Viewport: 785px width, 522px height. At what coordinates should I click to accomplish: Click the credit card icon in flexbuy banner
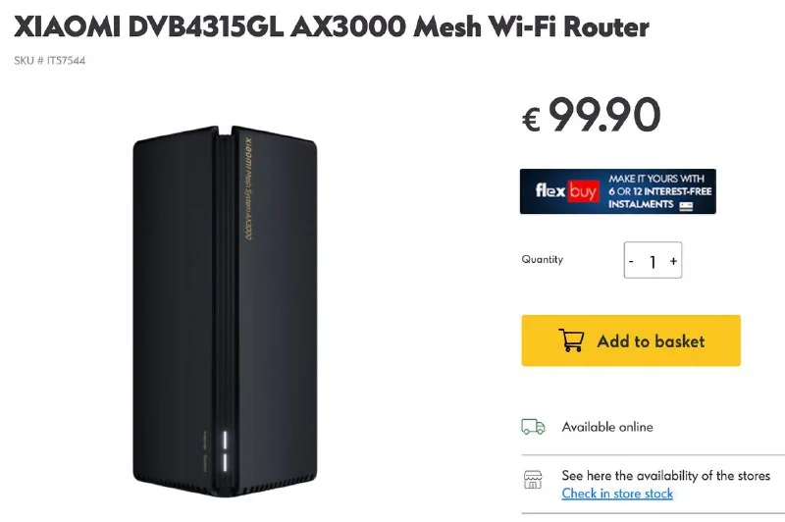(686, 206)
